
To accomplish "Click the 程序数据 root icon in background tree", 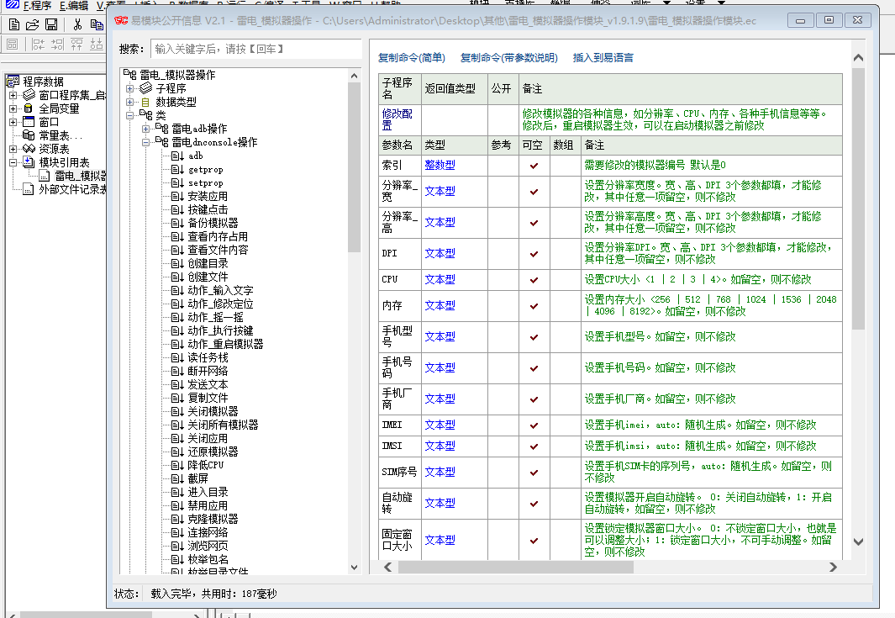I will click(13, 81).
